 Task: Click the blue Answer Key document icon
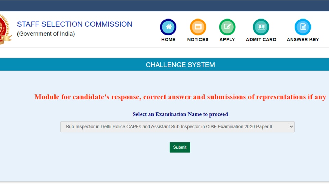pos(303,27)
